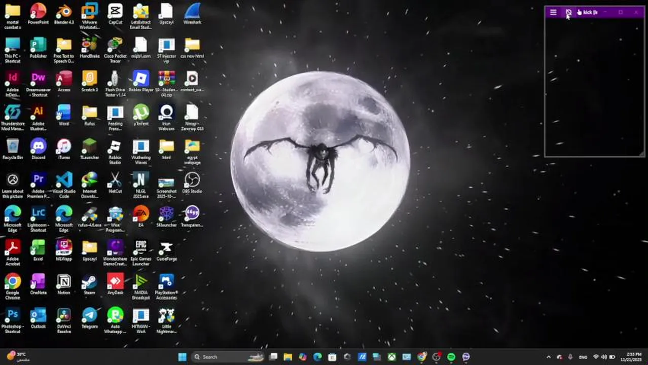The image size is (648, 365).
Task: Open the OBS Studio desktop icon
Action: point(192,182)
